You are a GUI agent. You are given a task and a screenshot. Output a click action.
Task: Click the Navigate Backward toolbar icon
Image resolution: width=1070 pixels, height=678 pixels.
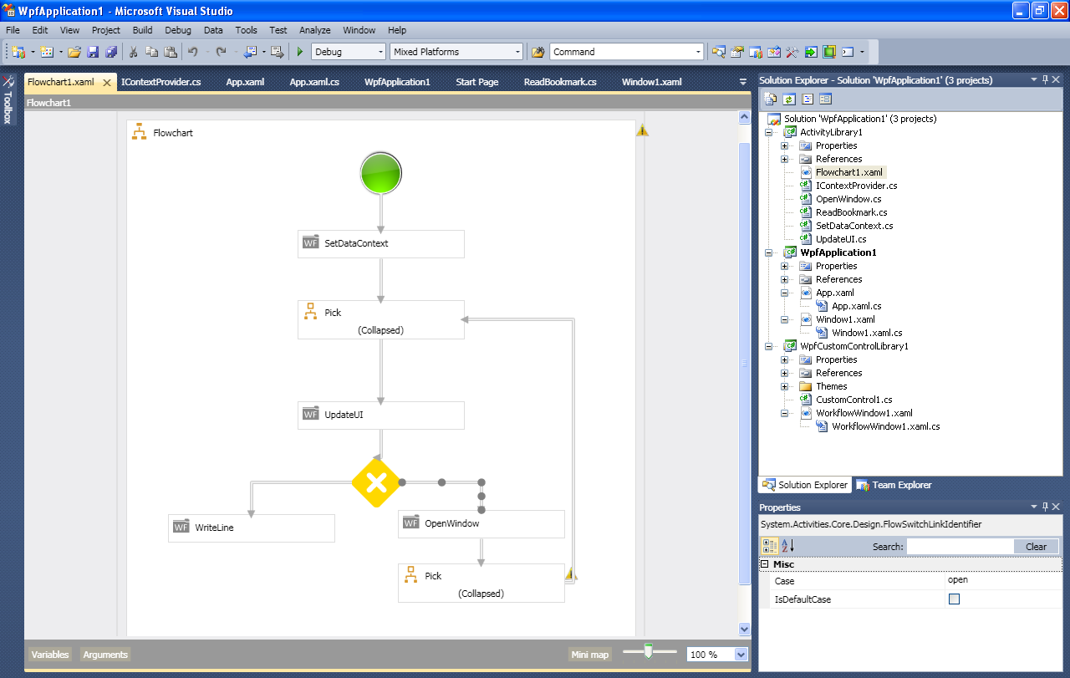(x=250, y=52)
